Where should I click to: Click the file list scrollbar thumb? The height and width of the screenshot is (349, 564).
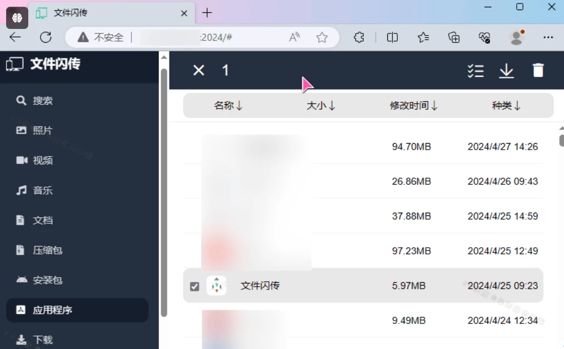coord(561,140)
